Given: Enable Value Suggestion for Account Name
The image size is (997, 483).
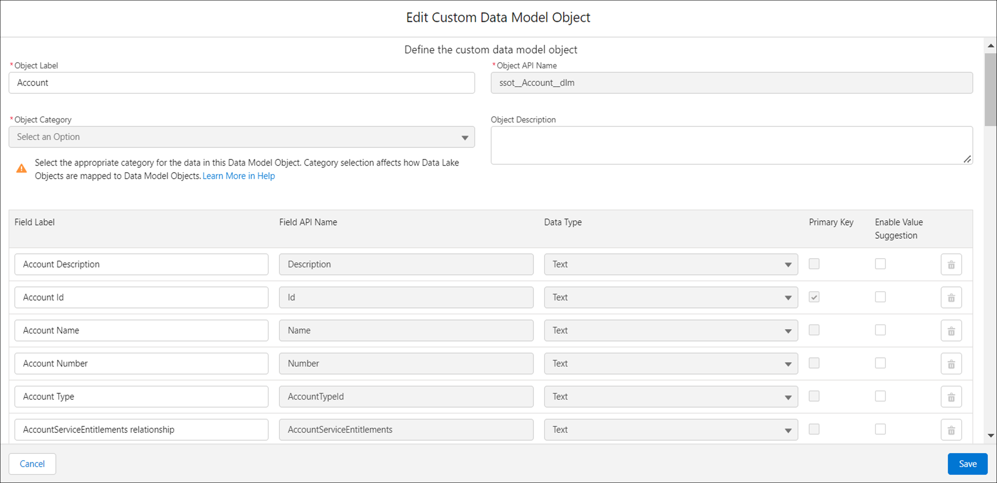Looking at the screenshot, I should pos(880,330).
